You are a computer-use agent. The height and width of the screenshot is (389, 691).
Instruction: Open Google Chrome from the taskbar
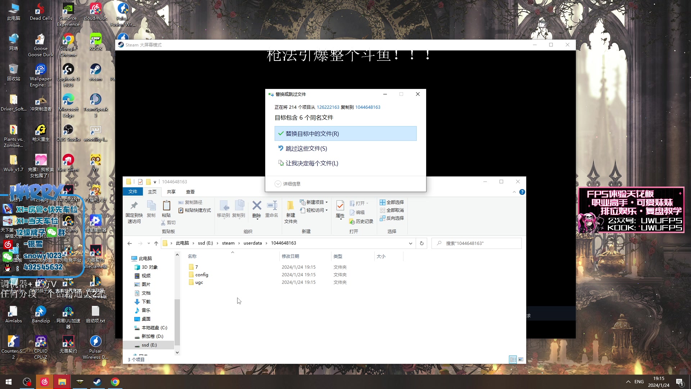pos(115,382)
